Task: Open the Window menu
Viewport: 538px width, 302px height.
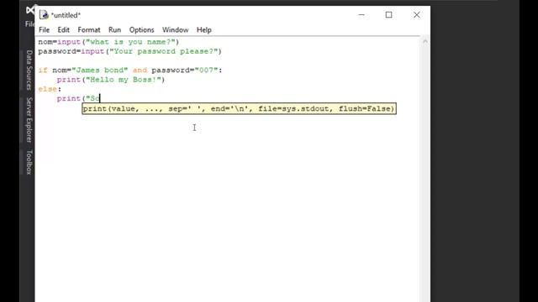Action: (x=176, y=30)
